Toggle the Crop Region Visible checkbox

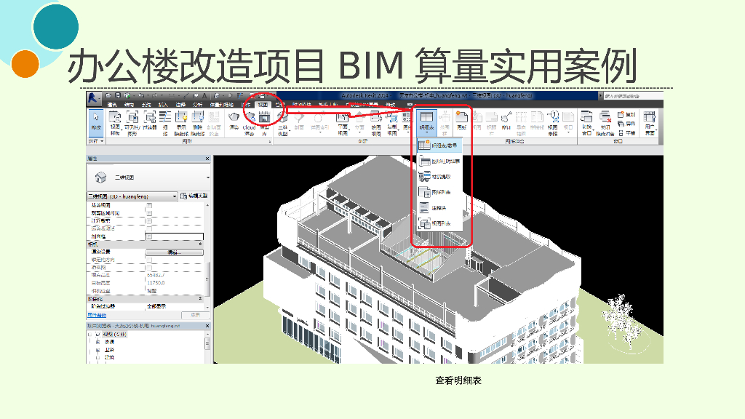149,213
